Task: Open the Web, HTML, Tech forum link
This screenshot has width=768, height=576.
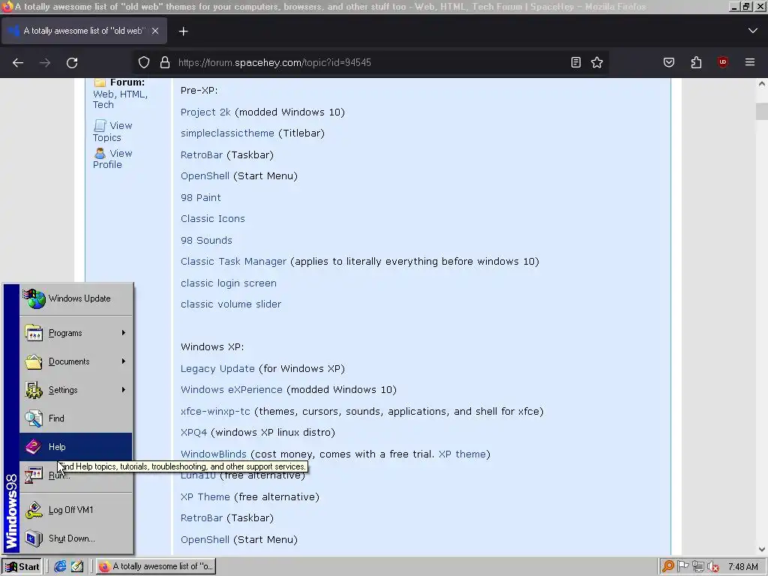Action: tap(120, 100)
